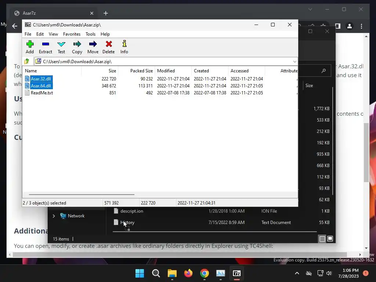Click the Test toolbar icon
Screen dimensions: 376x282
point(61,47)
